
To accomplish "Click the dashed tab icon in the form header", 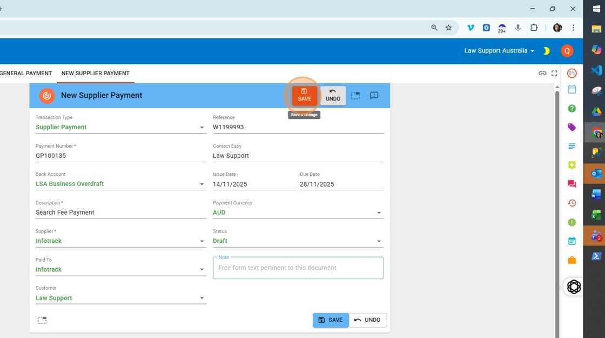I will tap(355, 96).
